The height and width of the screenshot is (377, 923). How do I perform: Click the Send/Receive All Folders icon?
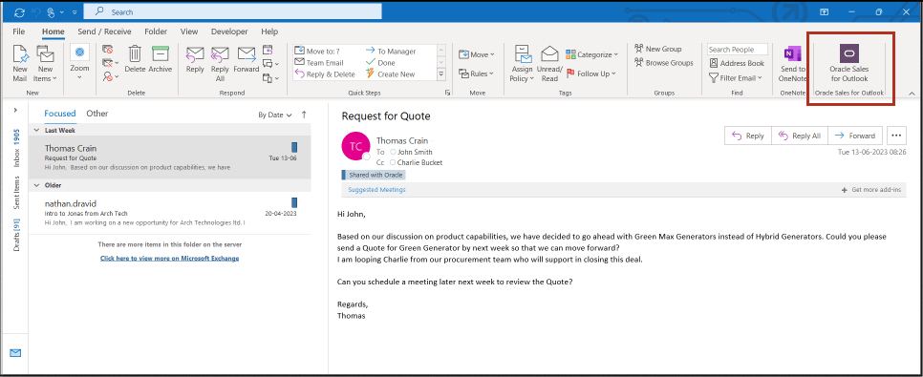pyautogui.click(x=19, y=11)
